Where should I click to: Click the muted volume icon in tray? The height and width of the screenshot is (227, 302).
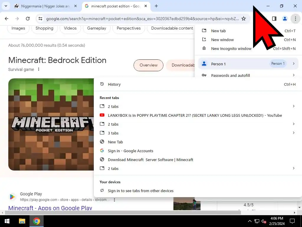(264, 221)
